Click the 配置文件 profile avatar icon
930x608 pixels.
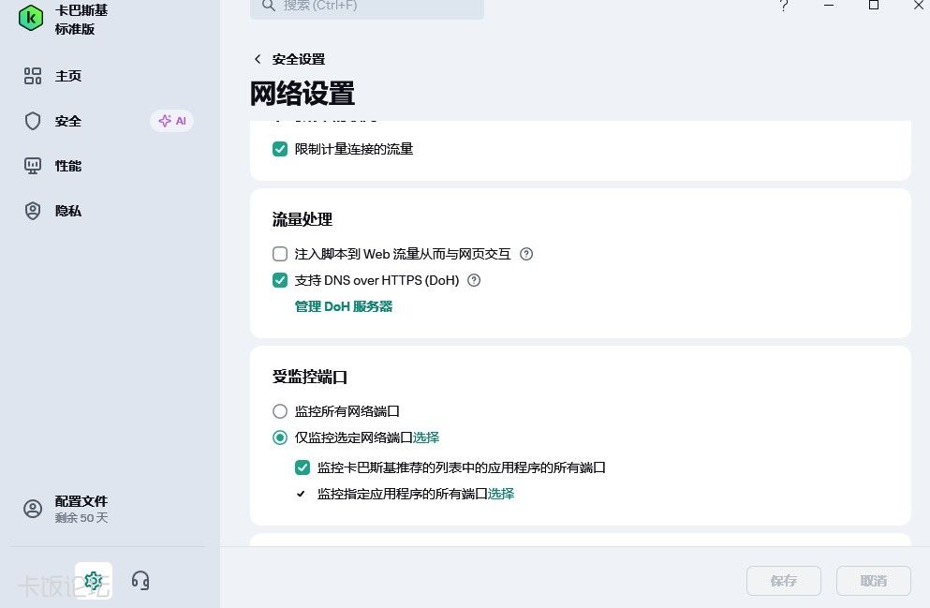point(33,509)
